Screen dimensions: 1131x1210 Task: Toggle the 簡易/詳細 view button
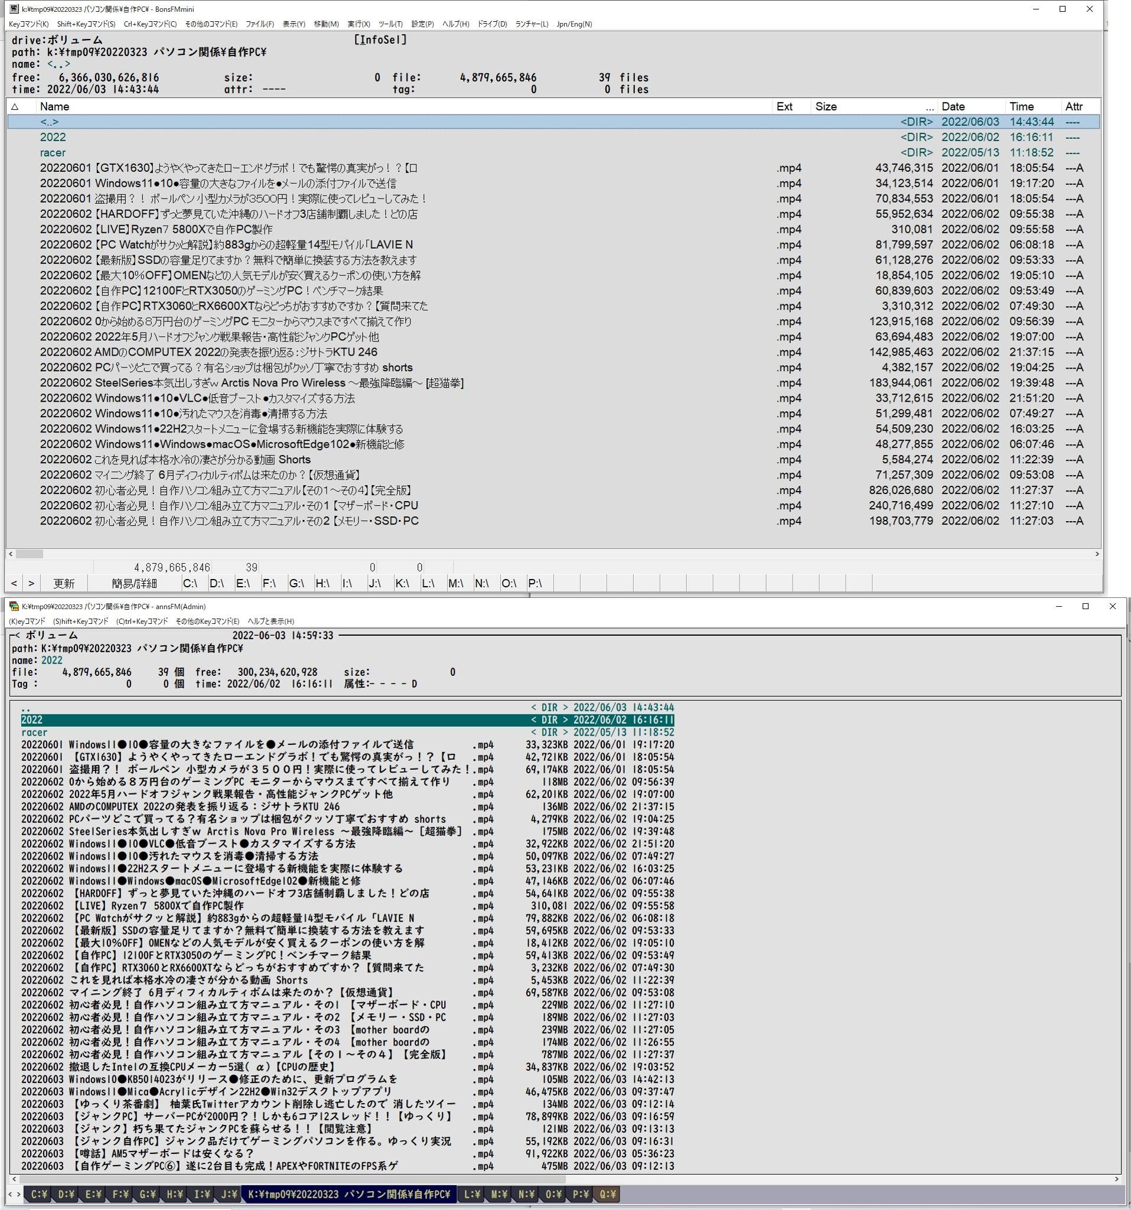(x=134, y=583)
